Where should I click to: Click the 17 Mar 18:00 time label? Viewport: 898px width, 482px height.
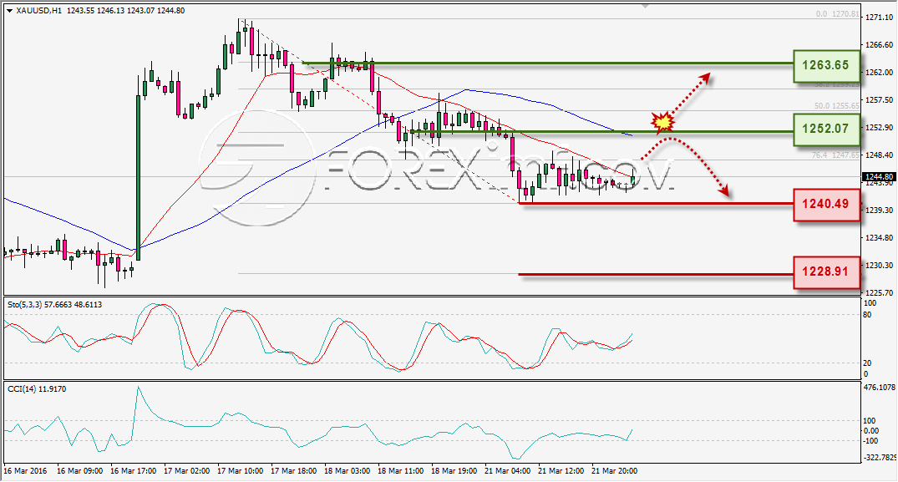pyautogui.click(x=293, y=470)
